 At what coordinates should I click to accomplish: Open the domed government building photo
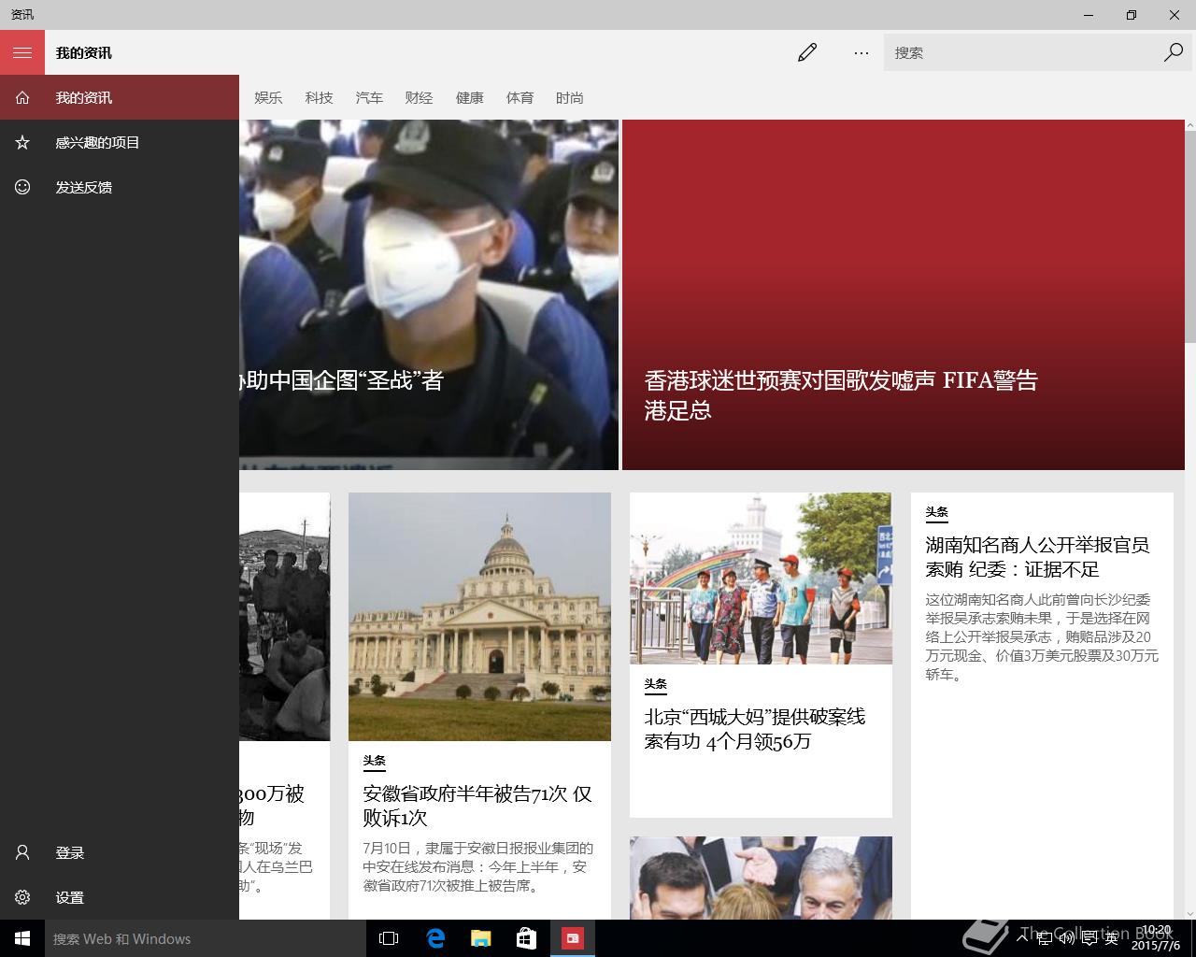click(479, 617)
